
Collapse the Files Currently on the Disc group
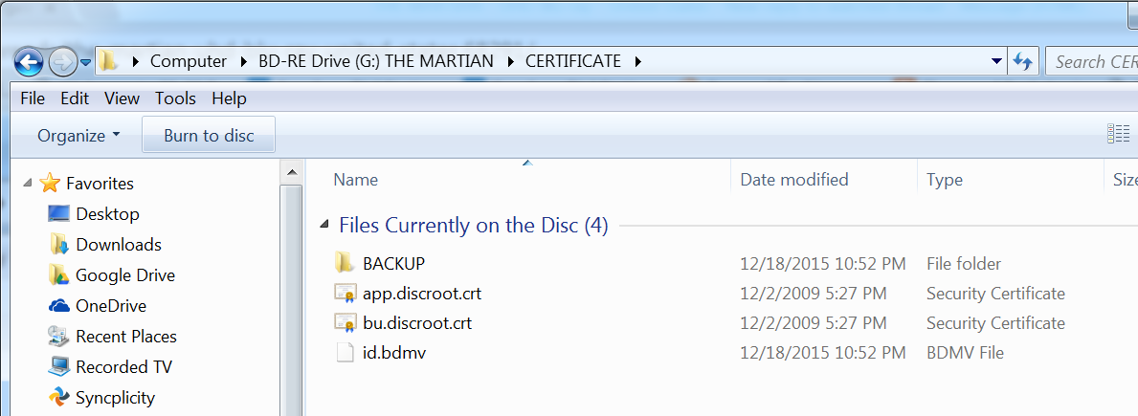[324, 226]
